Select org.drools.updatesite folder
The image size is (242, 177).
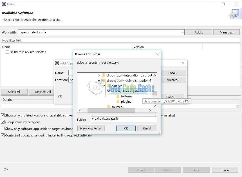point(131,91)
